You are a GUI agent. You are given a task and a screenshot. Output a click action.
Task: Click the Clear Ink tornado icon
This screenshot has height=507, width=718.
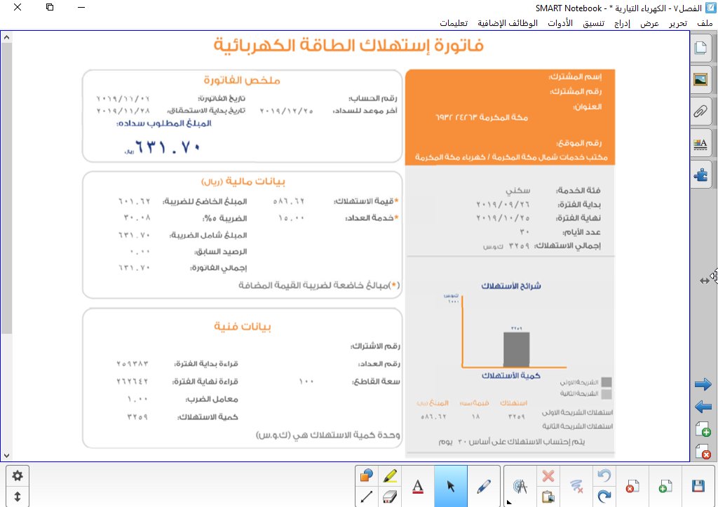[576, 487]
